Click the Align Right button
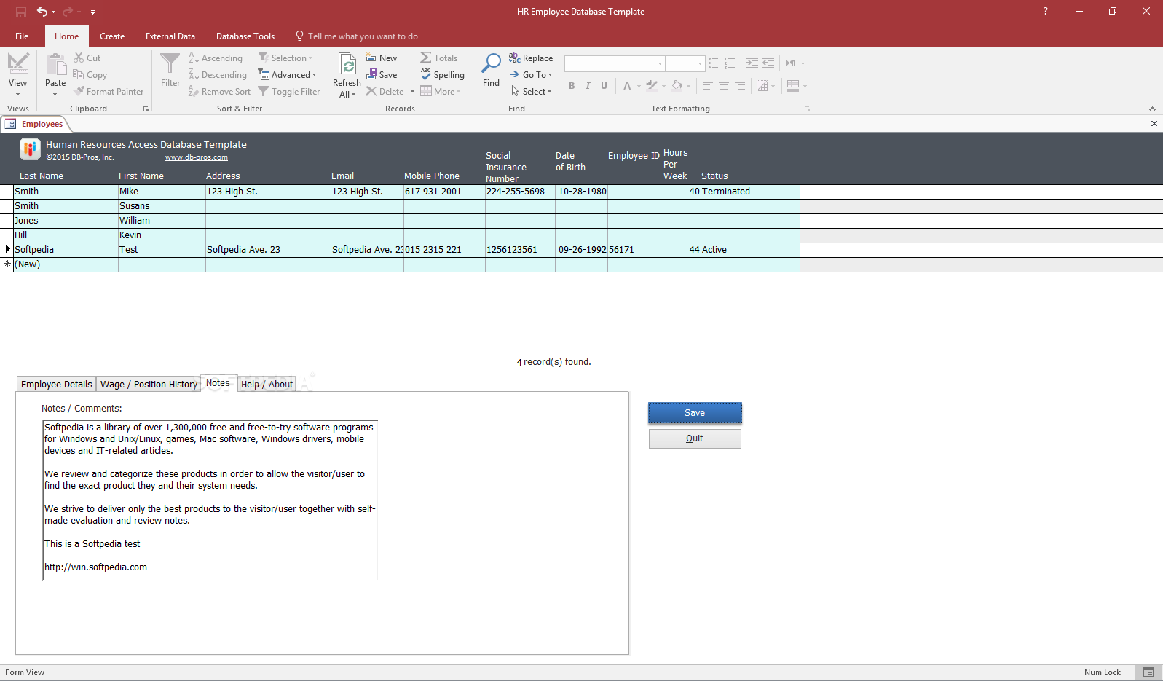 point(740,86)
